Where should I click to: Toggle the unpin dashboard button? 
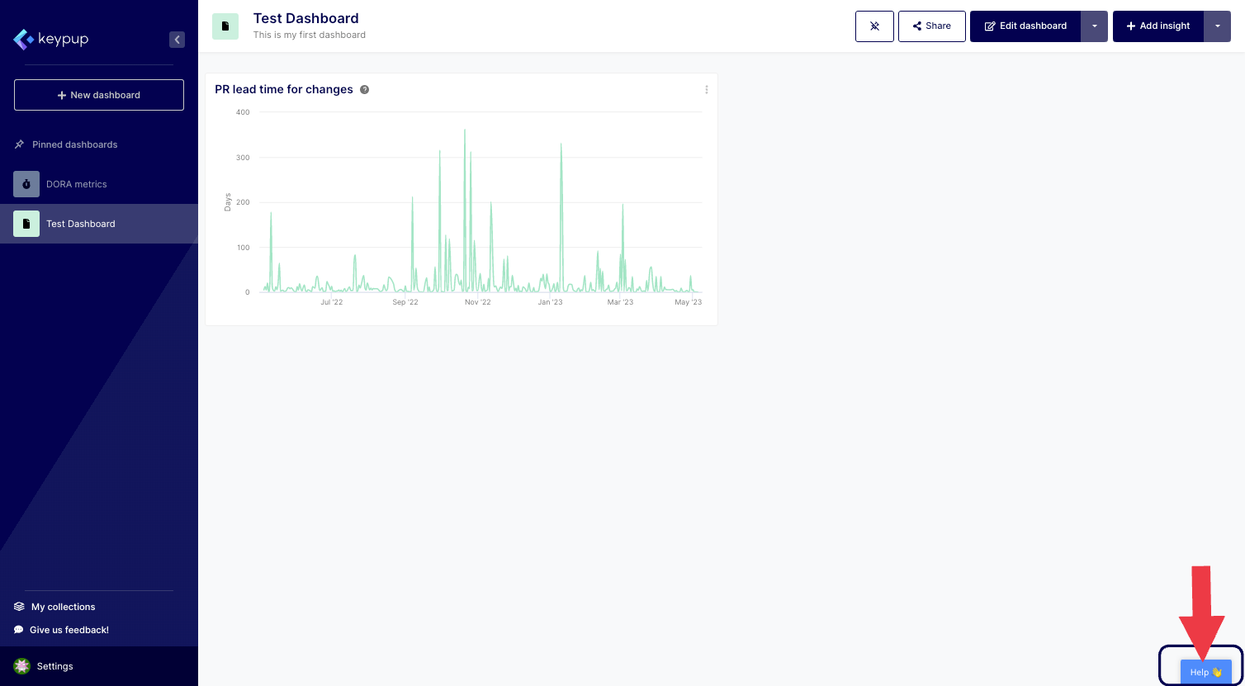pyautogui.click(x=874, y=26)
